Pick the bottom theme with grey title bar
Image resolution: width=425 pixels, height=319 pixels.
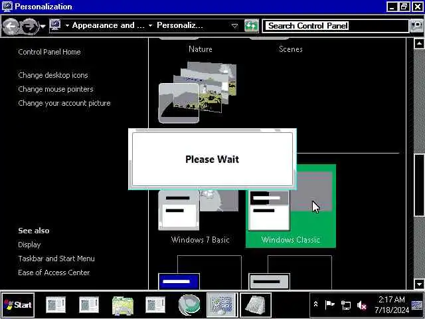click(290, 272)
